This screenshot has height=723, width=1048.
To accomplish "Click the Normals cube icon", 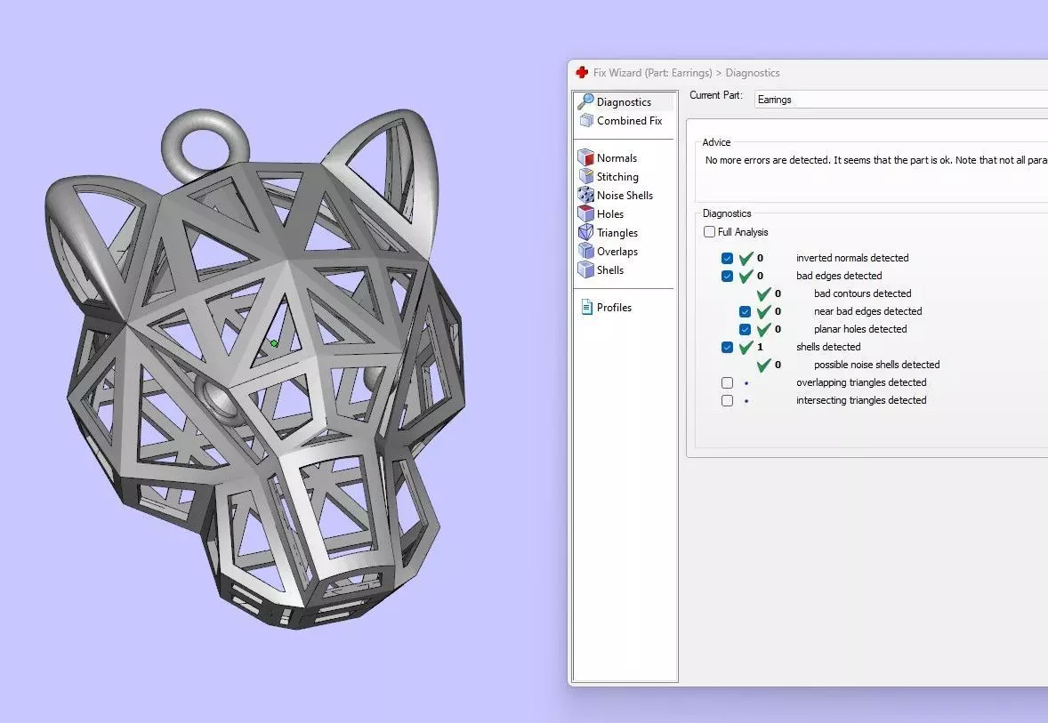I will (586, 157).
